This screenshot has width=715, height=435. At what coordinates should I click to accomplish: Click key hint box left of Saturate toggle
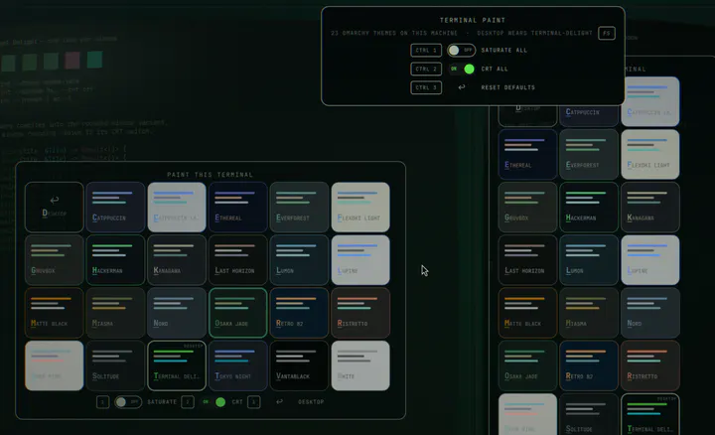point(102,401)
